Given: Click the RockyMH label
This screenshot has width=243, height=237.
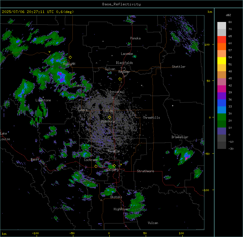Looking at the screenshot, I should pyautogui.click(x=69, y=64).
